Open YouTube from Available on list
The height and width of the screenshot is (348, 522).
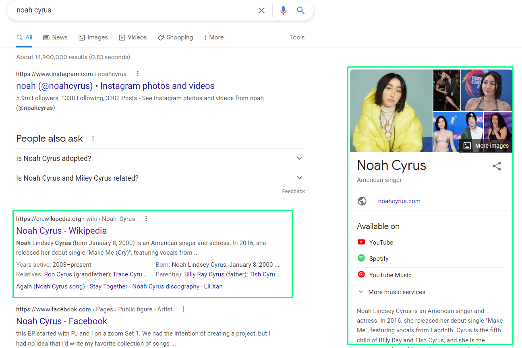[x=381, y=242]
